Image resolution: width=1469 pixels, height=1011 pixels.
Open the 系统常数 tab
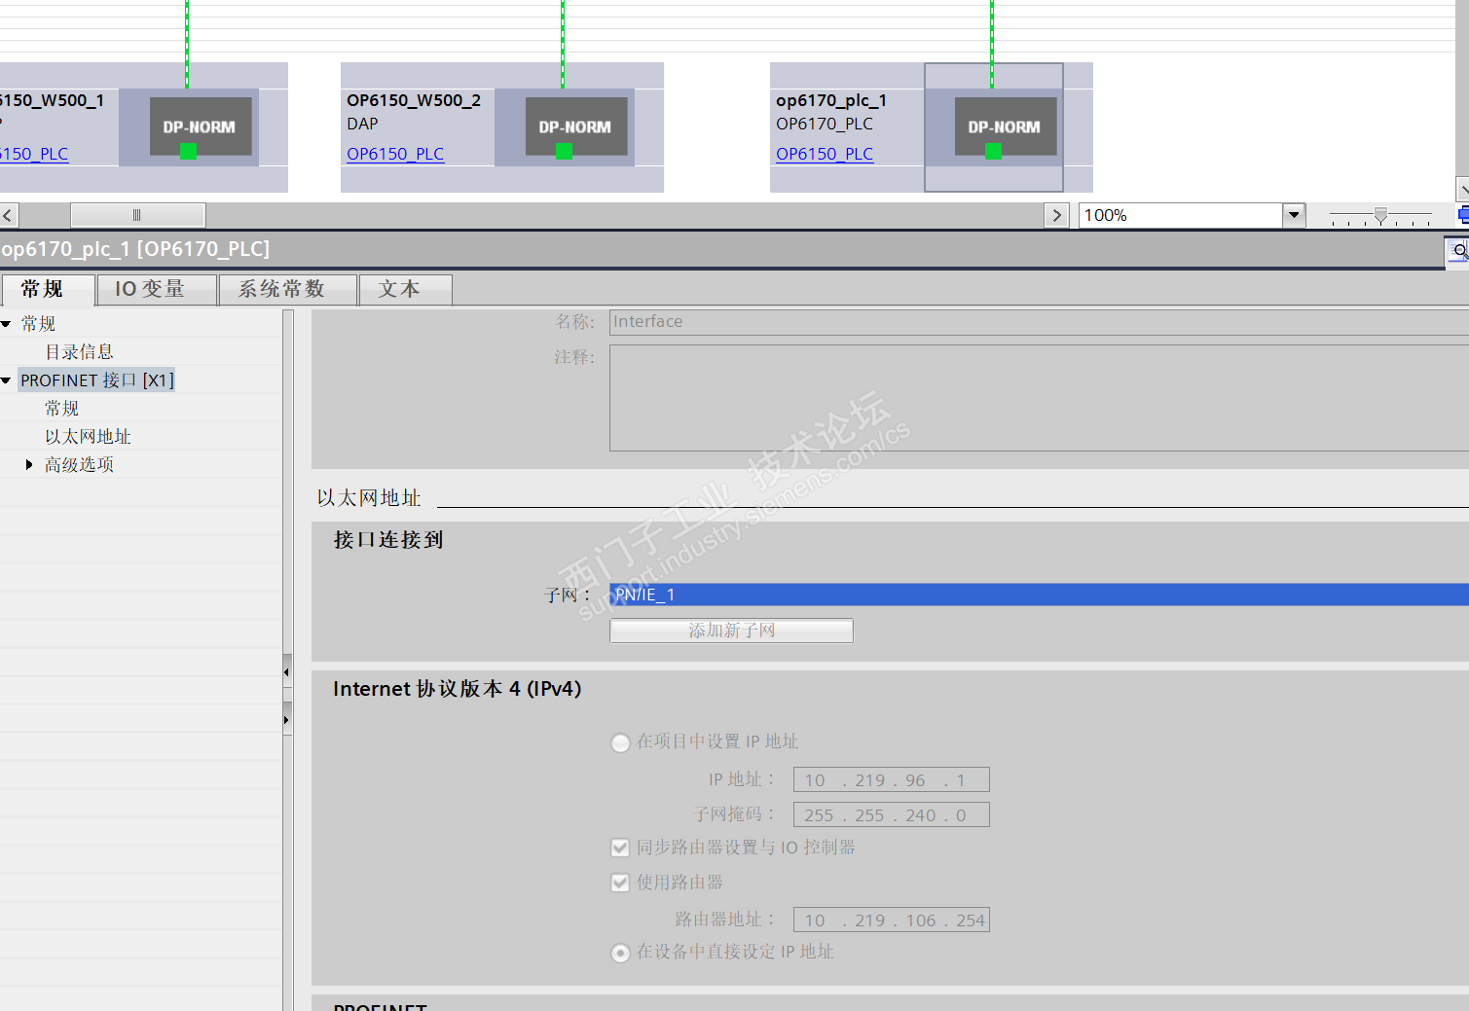(288, 289)
